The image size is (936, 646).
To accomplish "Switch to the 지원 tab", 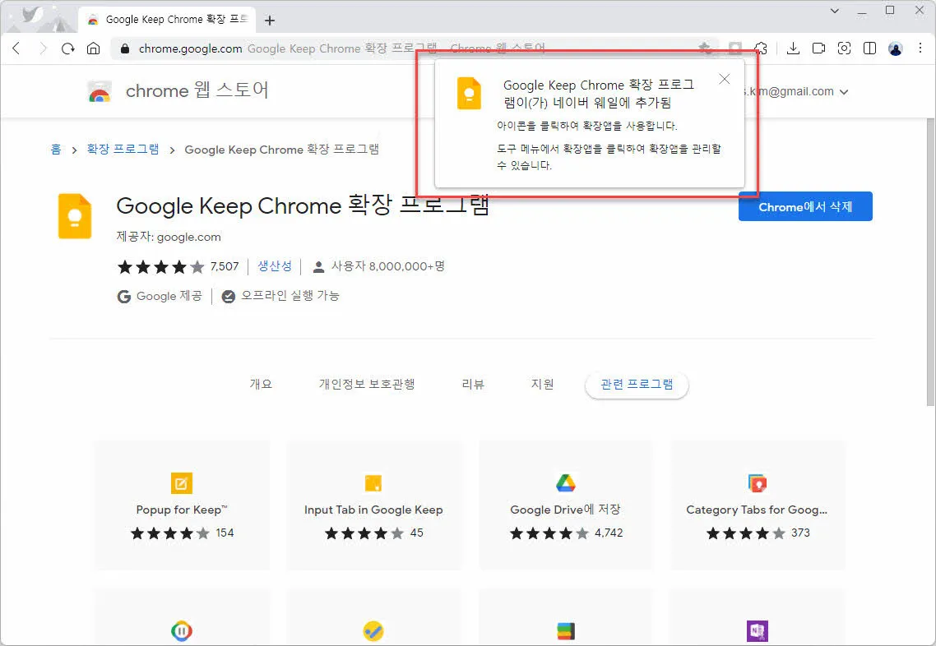I will coord(542,384).
